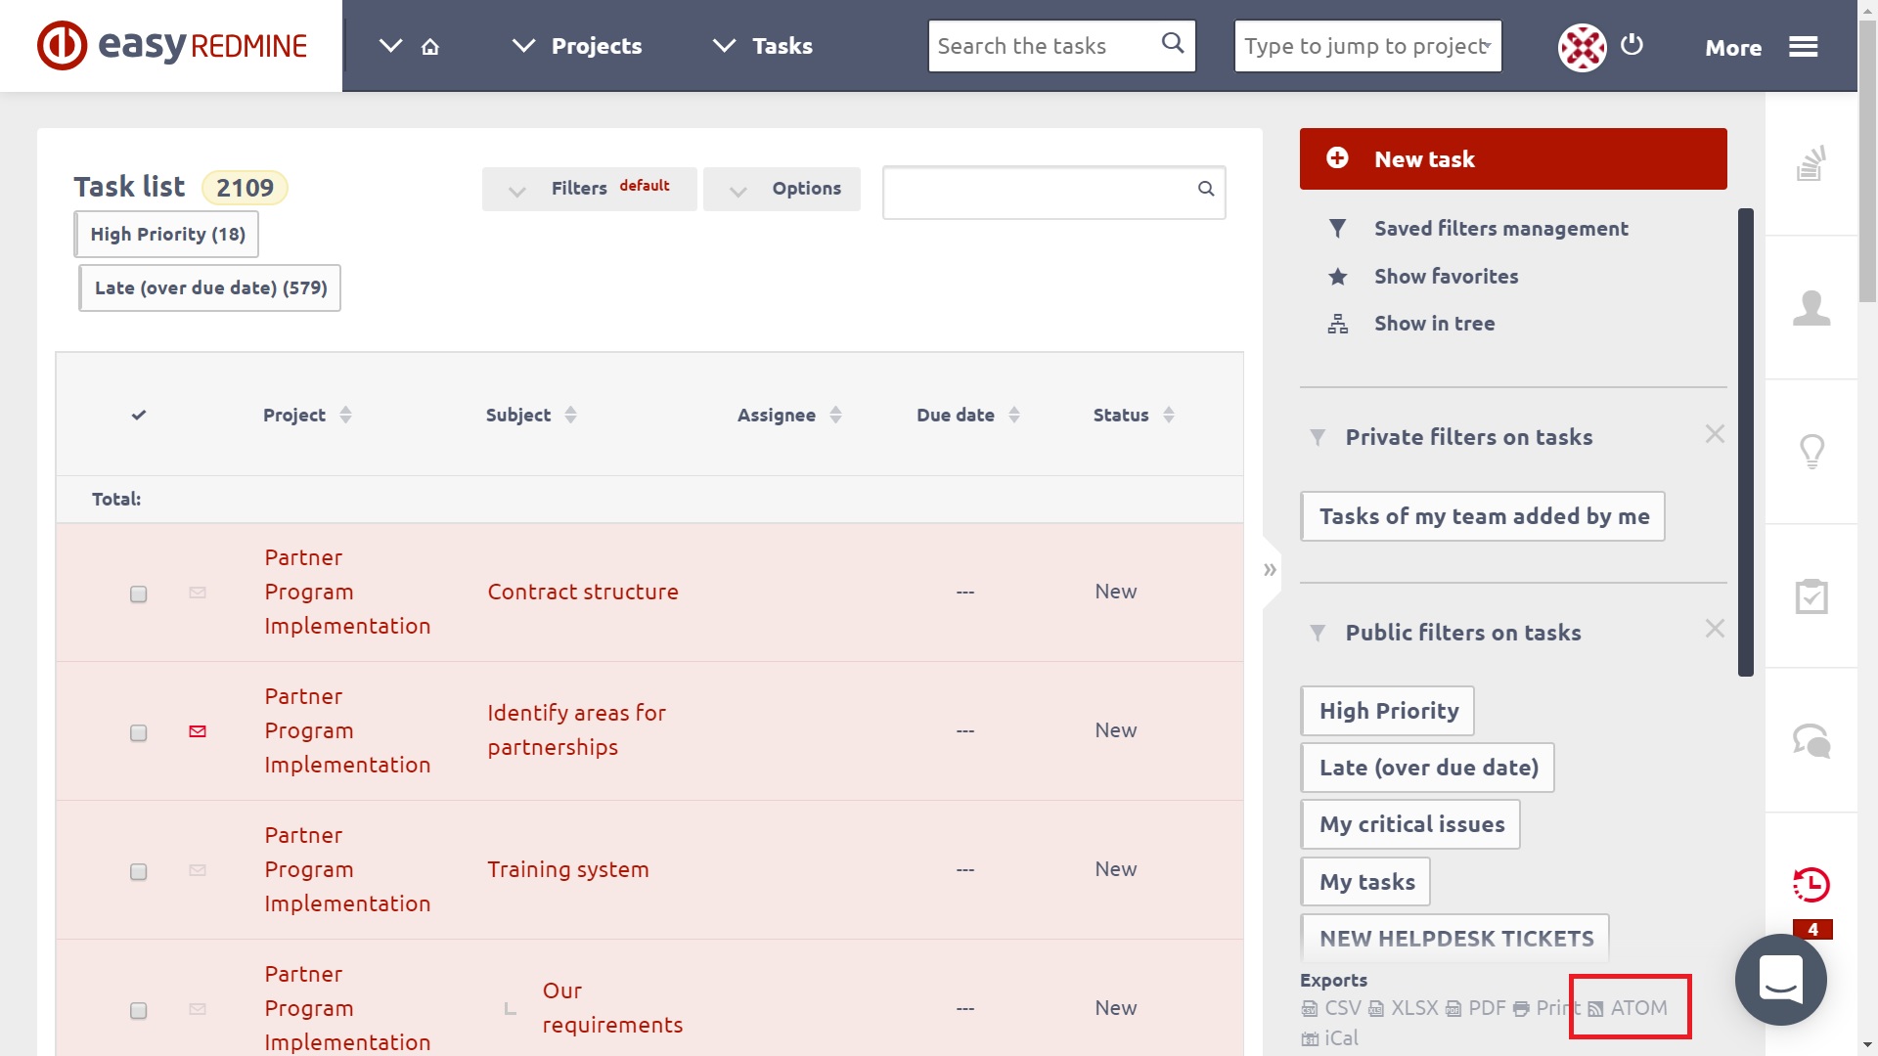The image size is (1878, 1056).
Task: Expand the Filters default dropdown
Action: pyautogui.click(x=588, y=188)
